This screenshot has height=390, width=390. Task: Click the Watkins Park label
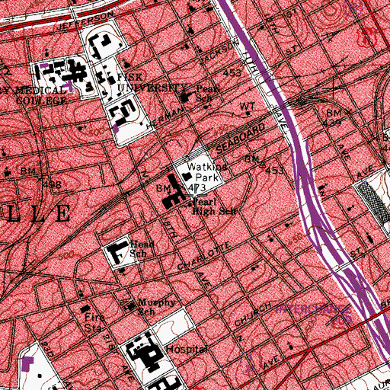click(206, 172)
